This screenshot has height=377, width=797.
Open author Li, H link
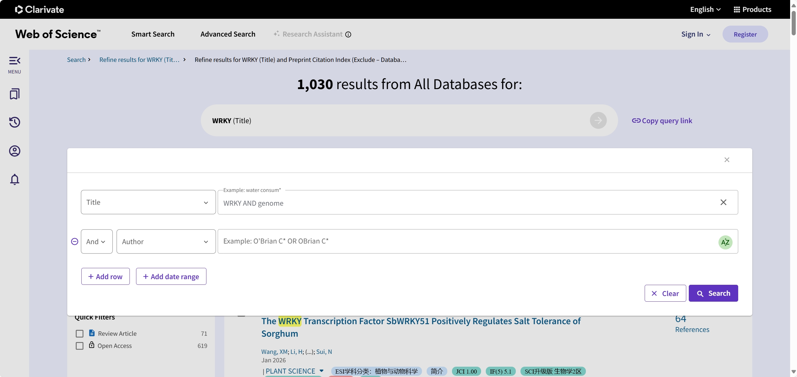(297, 352)
